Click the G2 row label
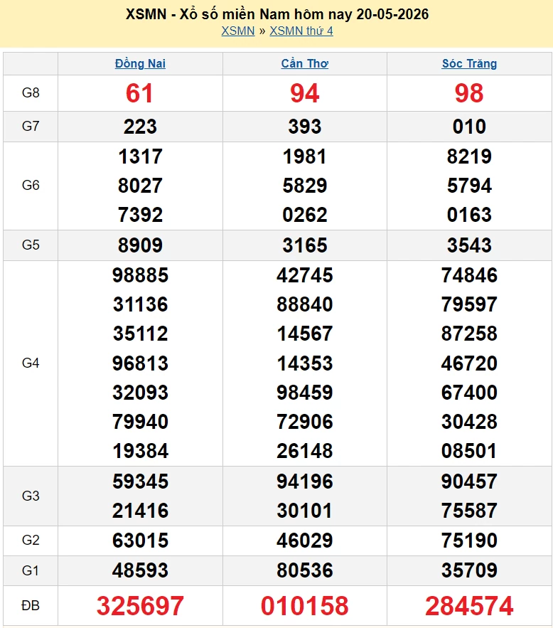Viewport: 553px width, 628px height. [x=31, y=541]
